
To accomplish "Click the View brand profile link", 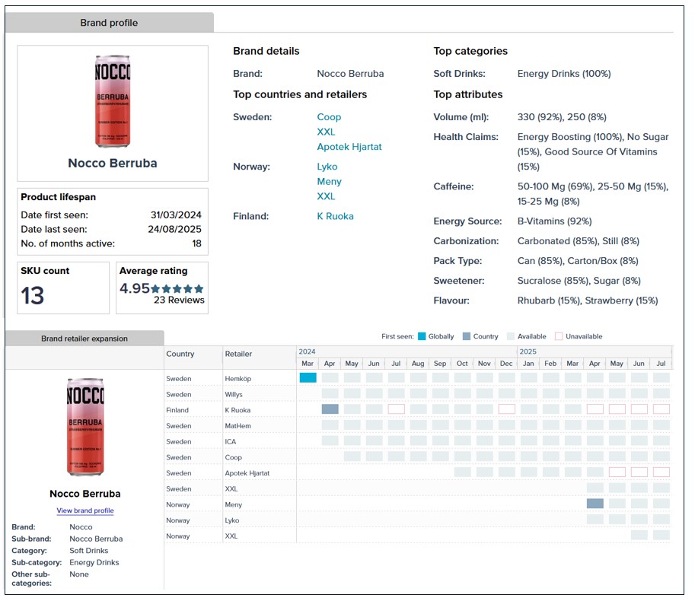I will [x=85, y=510].
